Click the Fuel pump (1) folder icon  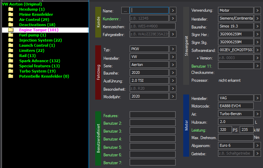pos(11,35)
